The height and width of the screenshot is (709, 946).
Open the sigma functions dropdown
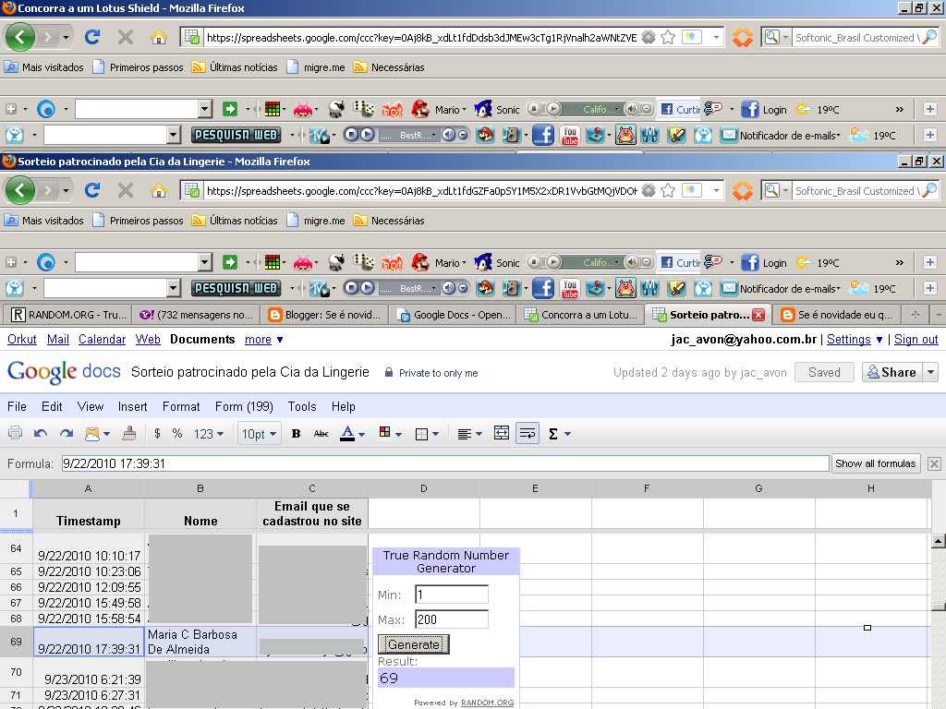point(559,434)
